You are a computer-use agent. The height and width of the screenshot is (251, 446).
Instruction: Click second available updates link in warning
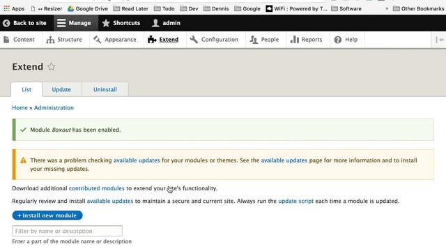[284, 160]
